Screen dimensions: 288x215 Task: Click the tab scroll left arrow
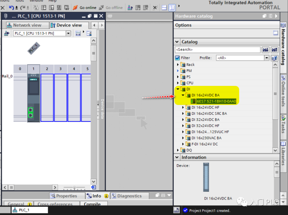pos(94,25)
